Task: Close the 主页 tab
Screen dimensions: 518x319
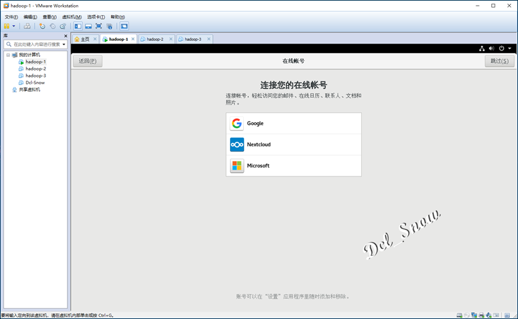Action: pyautogui.click(x=95, y=39)
